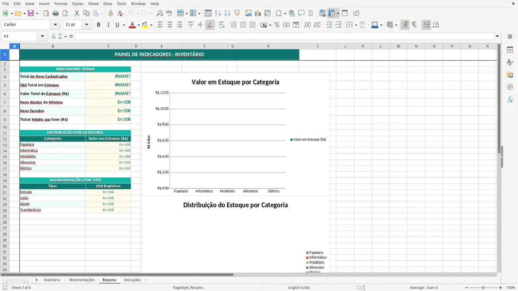This screenshot has width=518, height=291.
Task: Insert a comment
Action: tap(302, 13)
